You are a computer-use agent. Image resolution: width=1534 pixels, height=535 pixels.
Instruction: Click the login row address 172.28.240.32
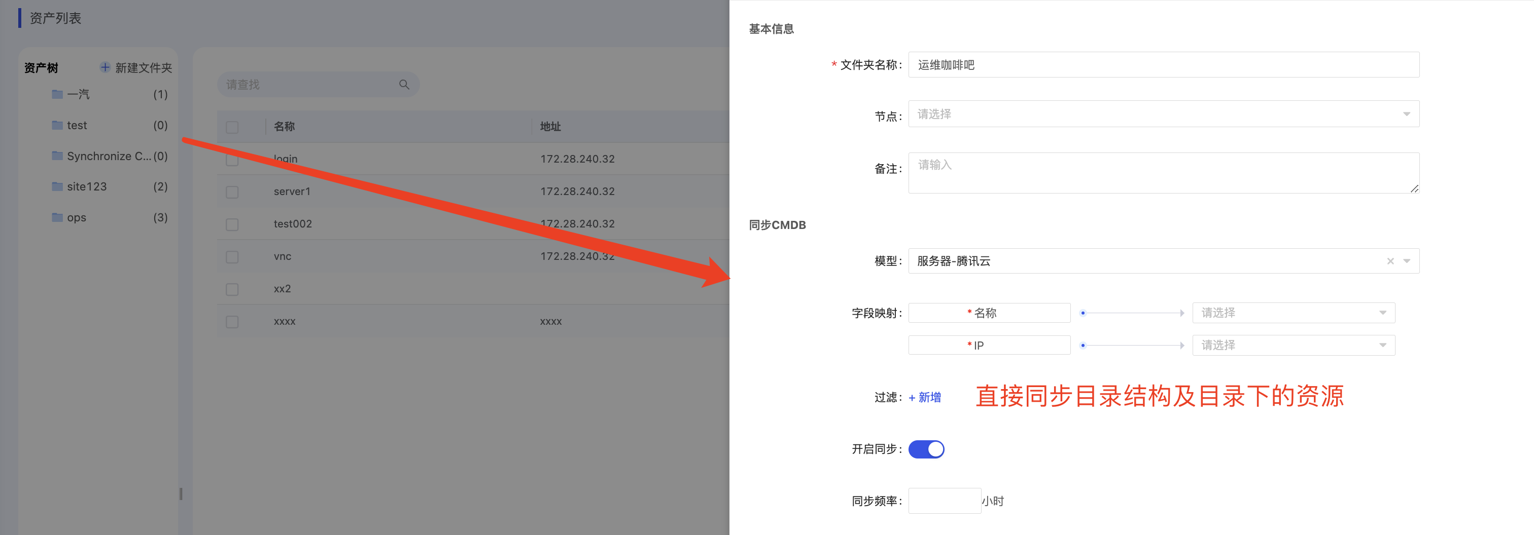[x=577, y=159]
